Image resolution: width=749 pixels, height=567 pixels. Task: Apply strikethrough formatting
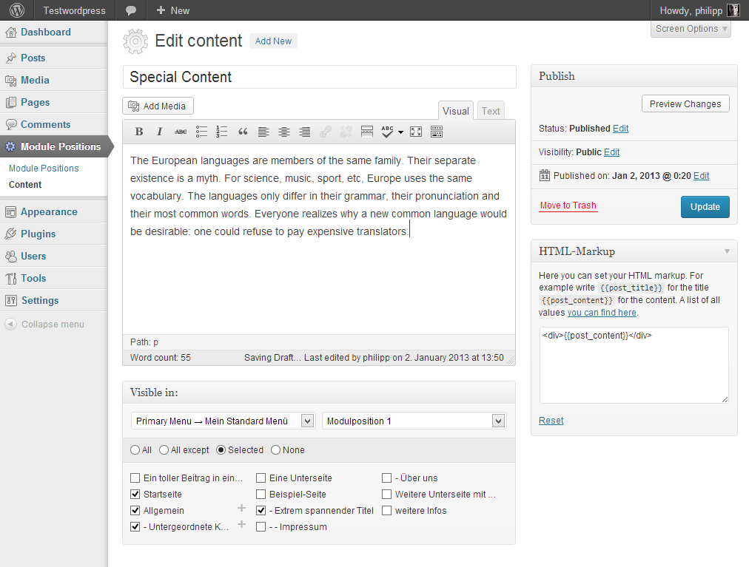(181, 132)
